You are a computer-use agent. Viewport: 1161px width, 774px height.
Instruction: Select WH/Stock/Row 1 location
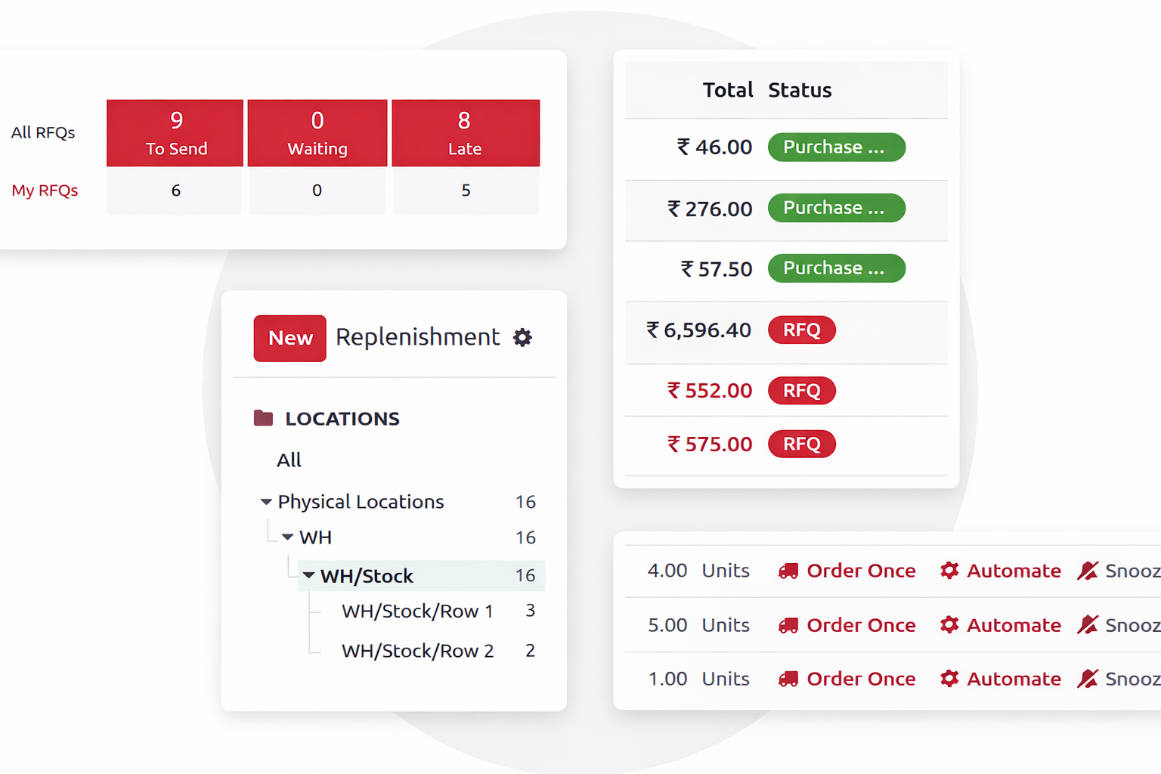(417, 611)
